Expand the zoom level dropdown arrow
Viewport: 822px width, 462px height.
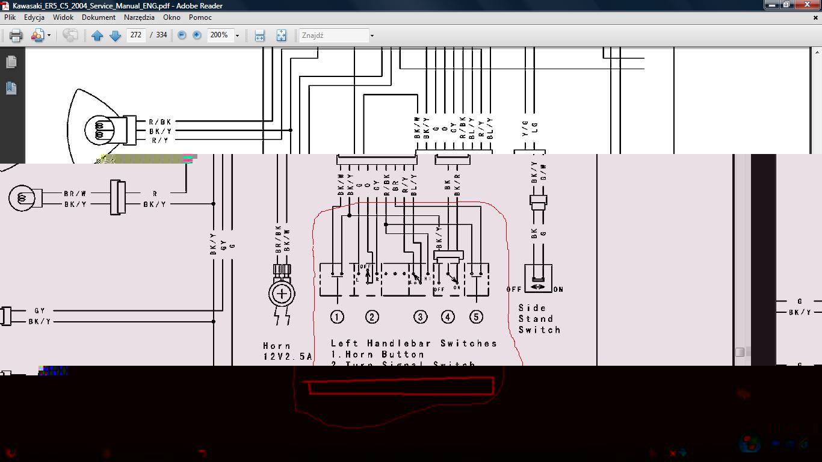(237, 35)
